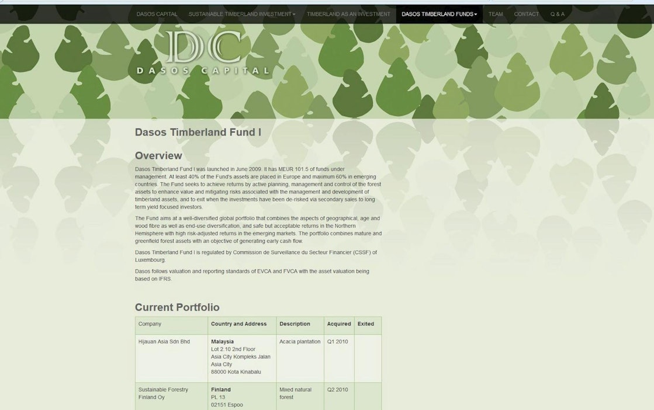
Task: Click the Description column header
Action: 295,324
